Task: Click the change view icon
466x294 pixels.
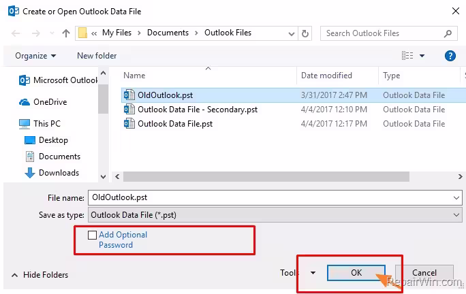Action: coord(407,56)
